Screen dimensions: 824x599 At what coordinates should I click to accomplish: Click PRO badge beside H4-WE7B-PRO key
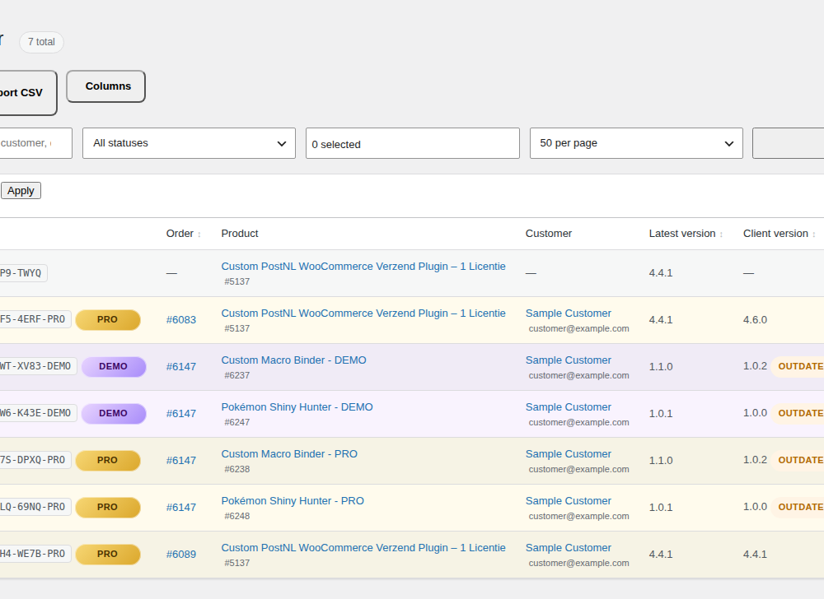[108, 555]
